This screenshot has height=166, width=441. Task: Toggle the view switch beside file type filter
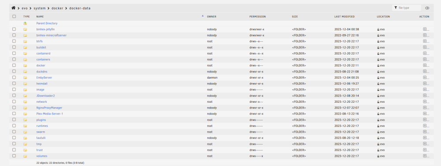click(427, 8)
